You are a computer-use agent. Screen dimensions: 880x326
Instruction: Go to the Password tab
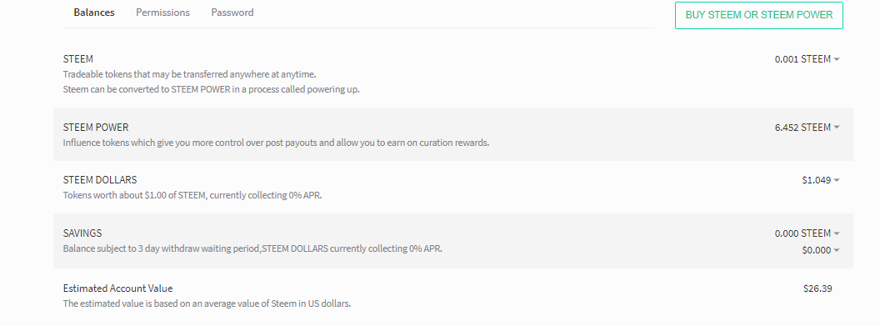[x=232, y=13]
